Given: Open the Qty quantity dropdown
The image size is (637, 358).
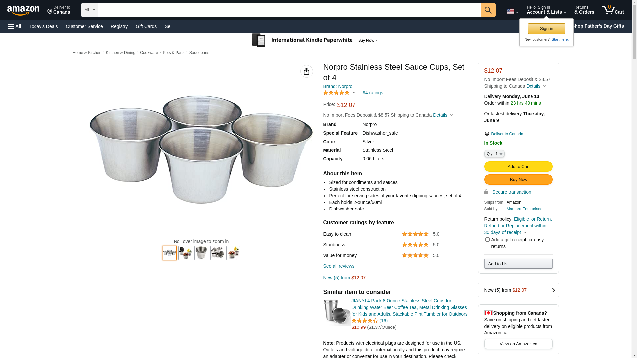Looking at the screenshot, I should pos(494,154).
